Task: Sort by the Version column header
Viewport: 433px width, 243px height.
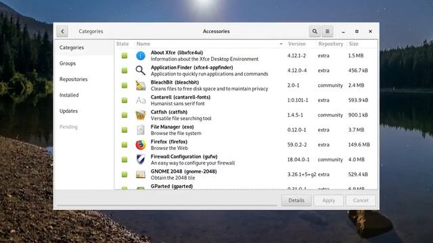Action: [x=297, y=44]
